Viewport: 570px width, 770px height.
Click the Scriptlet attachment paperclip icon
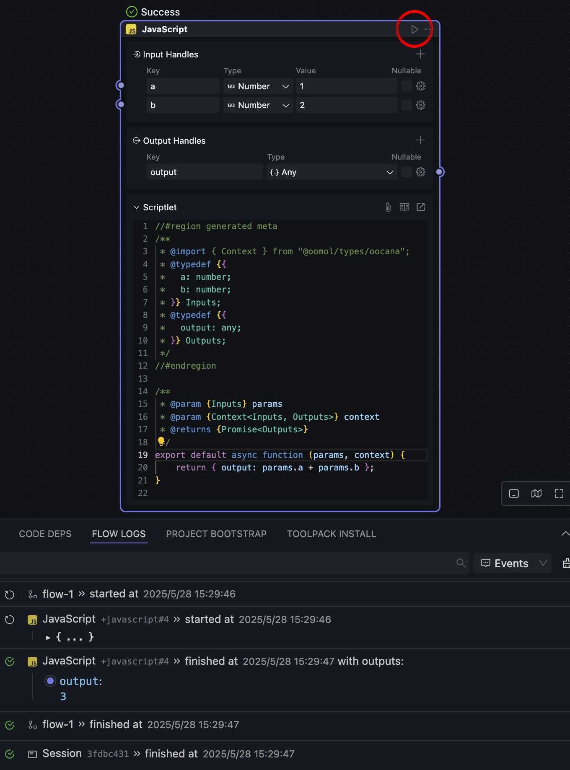[x=388, y=207]
